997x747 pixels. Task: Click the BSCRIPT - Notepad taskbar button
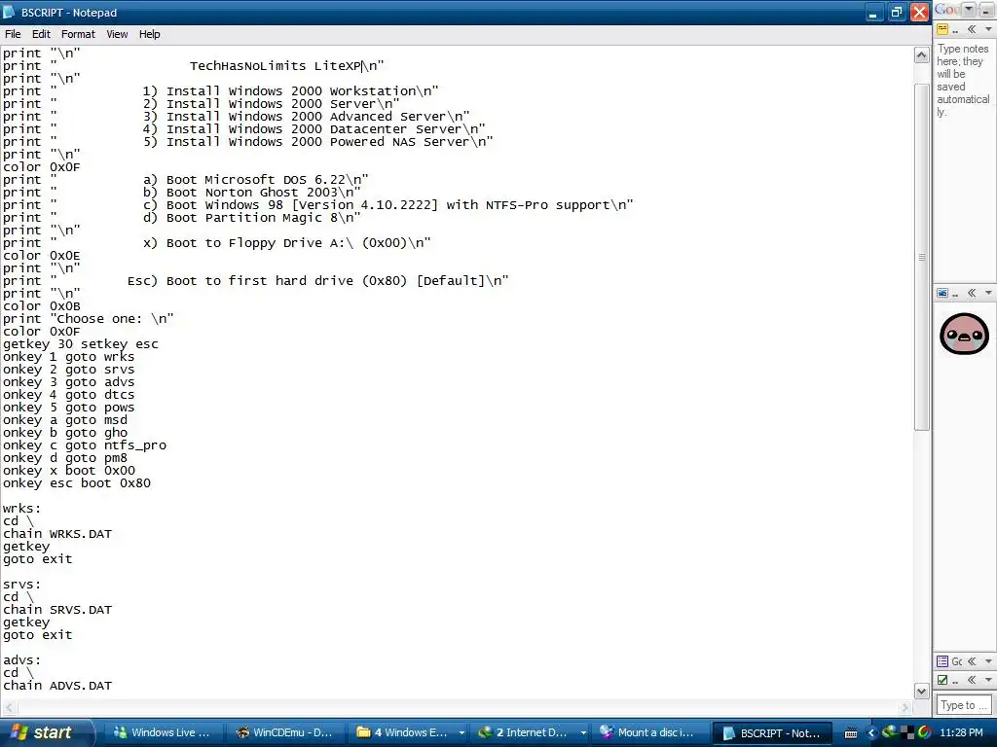[x=771, y=733]
